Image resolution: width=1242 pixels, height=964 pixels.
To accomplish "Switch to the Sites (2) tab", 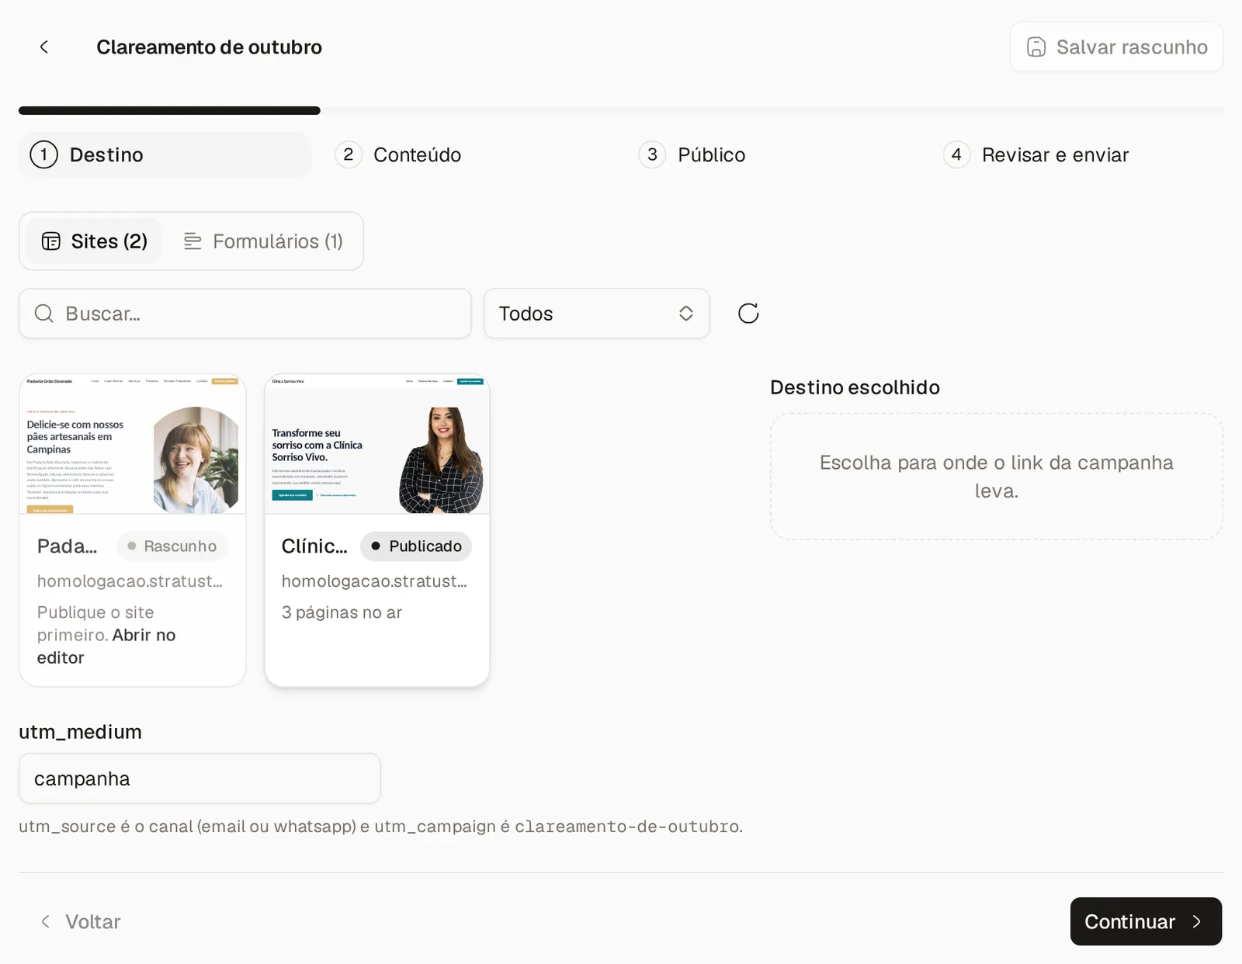I will 94,241.
